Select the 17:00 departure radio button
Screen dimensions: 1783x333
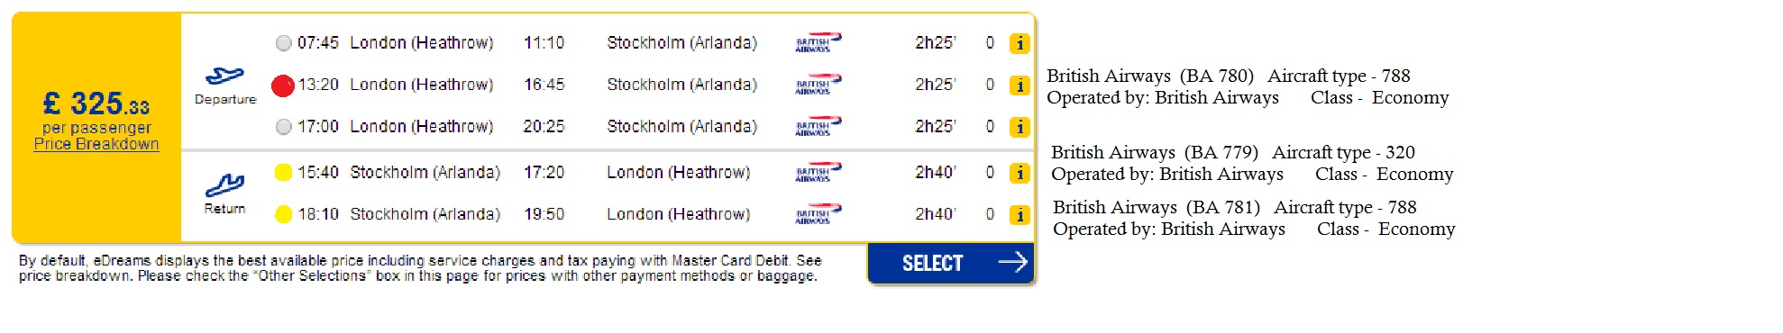[x=284, y=127]
